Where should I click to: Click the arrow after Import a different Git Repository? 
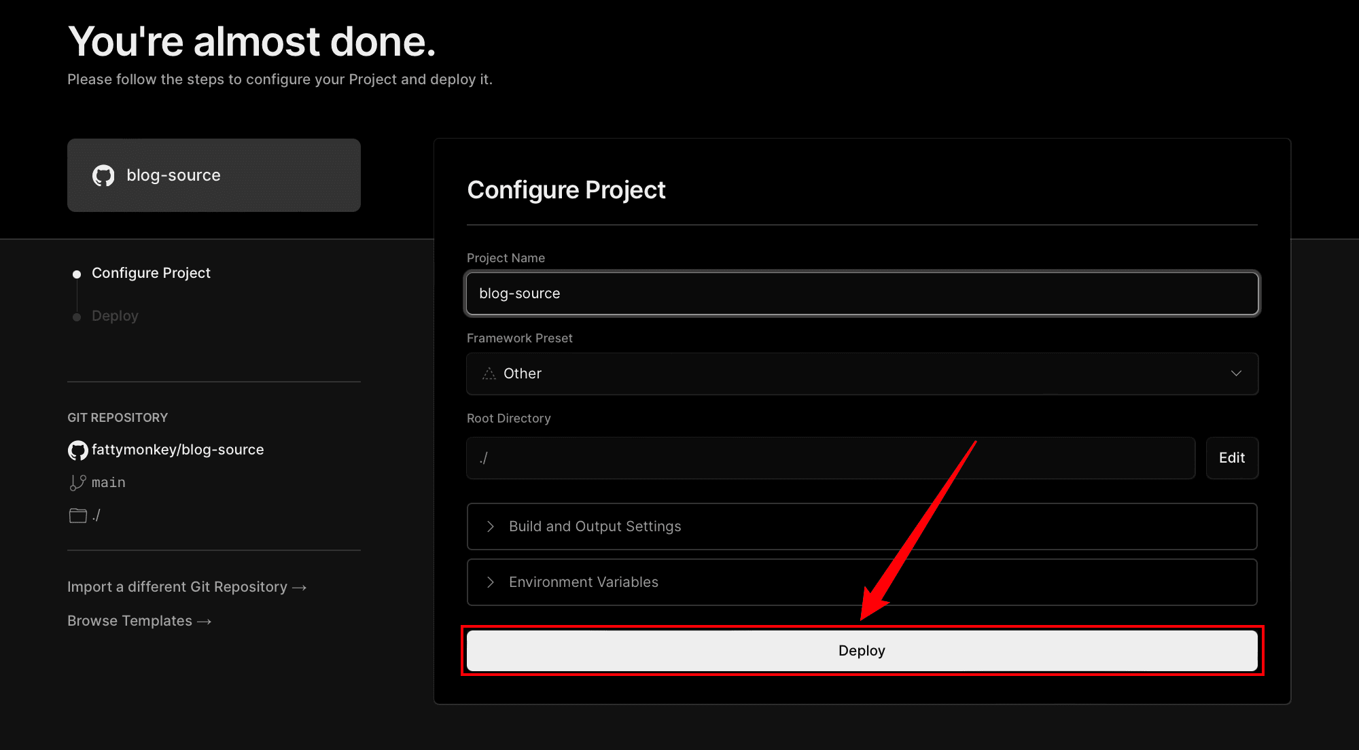click(x=300, y=588)
